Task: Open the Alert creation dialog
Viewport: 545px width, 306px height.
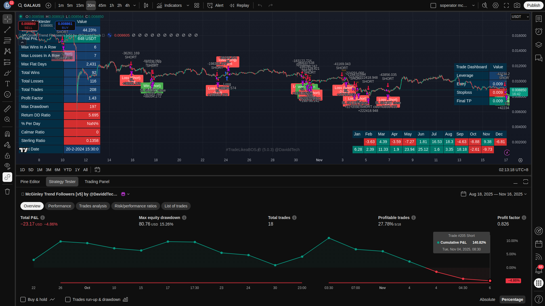Action: [215, 5]
